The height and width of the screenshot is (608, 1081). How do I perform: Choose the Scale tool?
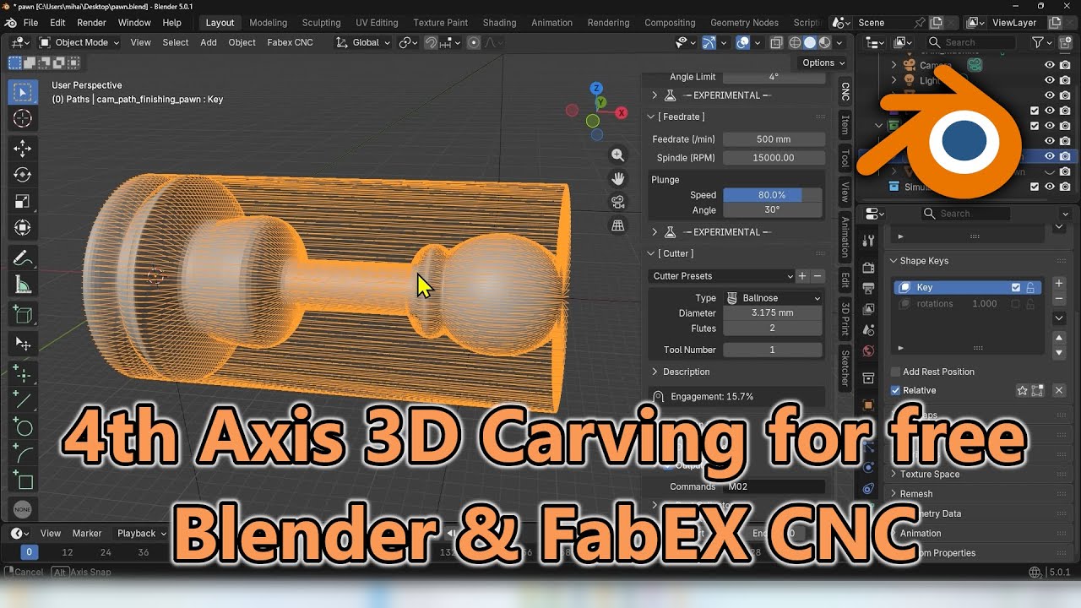[23, 201]
